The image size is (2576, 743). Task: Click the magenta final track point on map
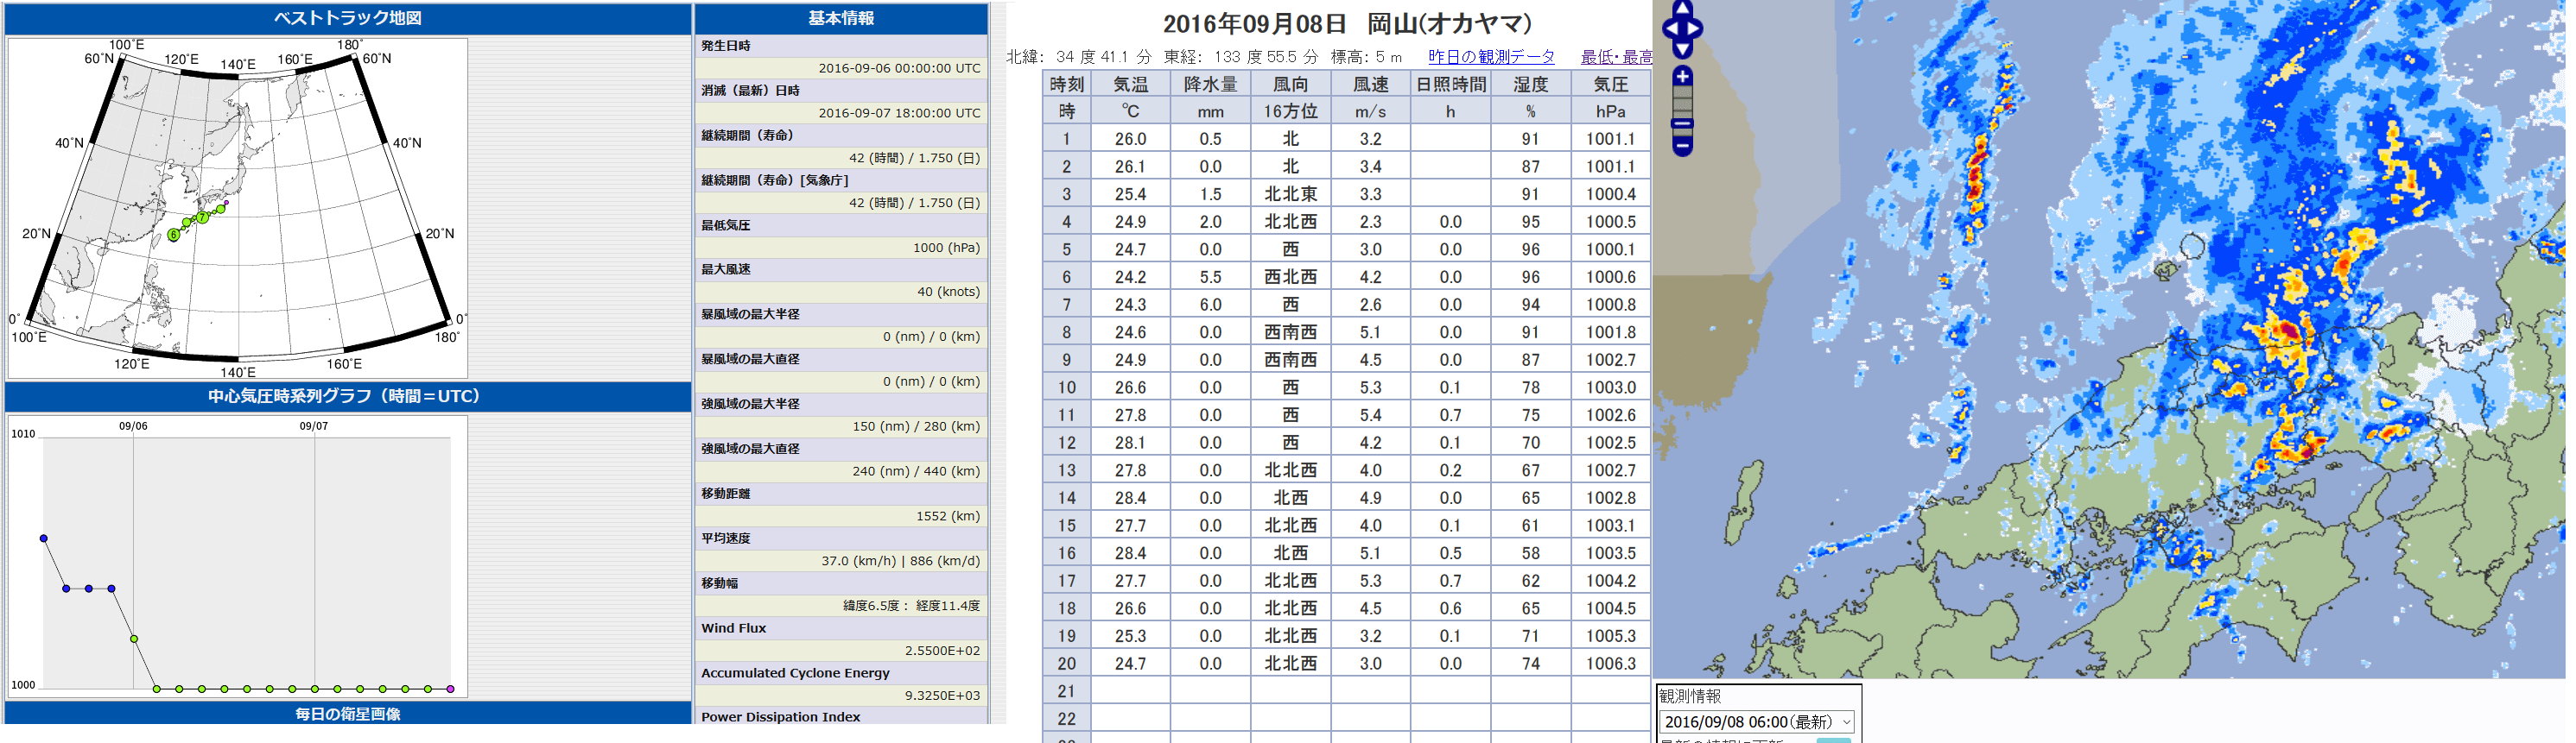(227, 203)
